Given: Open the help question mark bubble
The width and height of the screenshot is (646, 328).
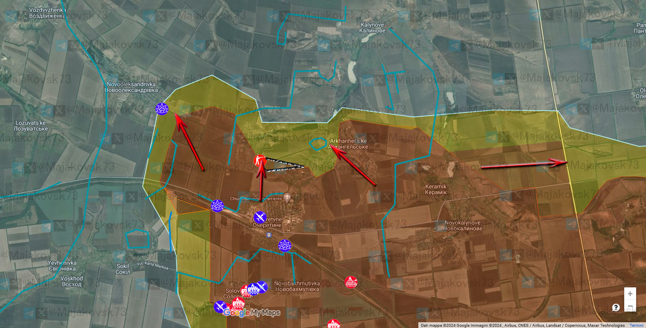Looking at the screenshot, I should pos(616,307).
